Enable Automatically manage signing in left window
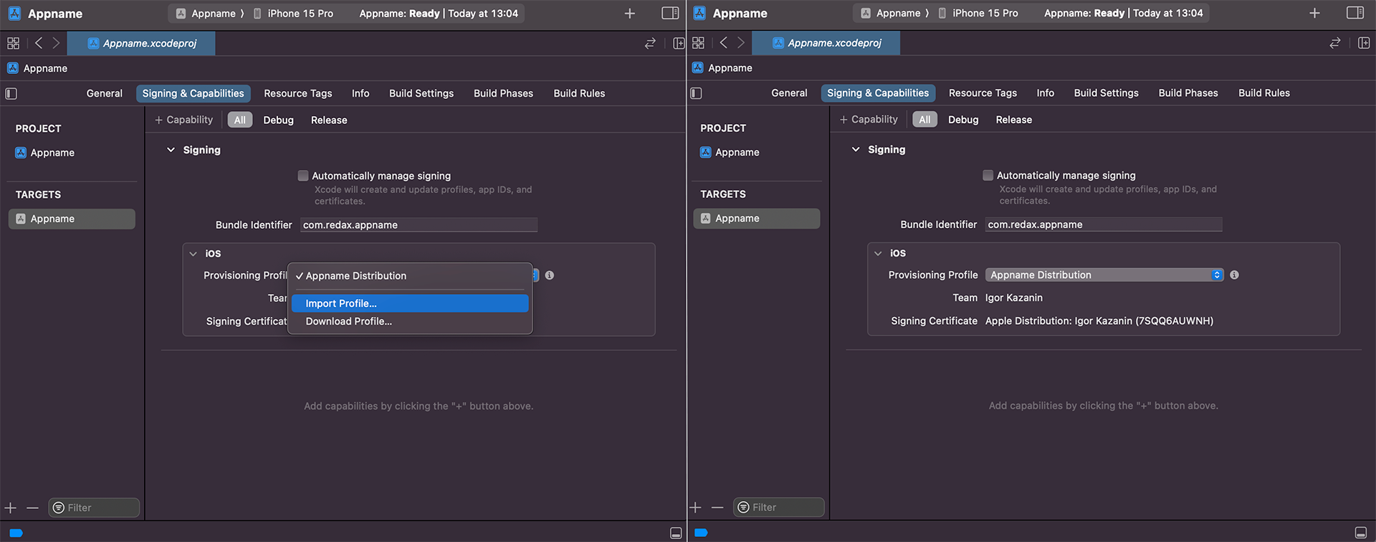The image size is (1376, 542). (x=303, y=176)
